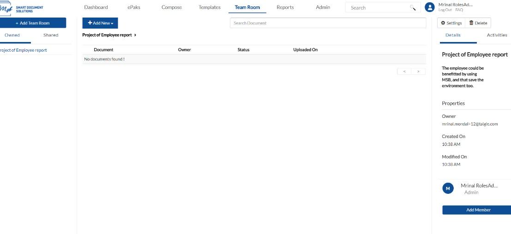Go to the Dashboard menu
This screenshot has width=511, height=234.
pyautogui.click(x=96, y=7)
